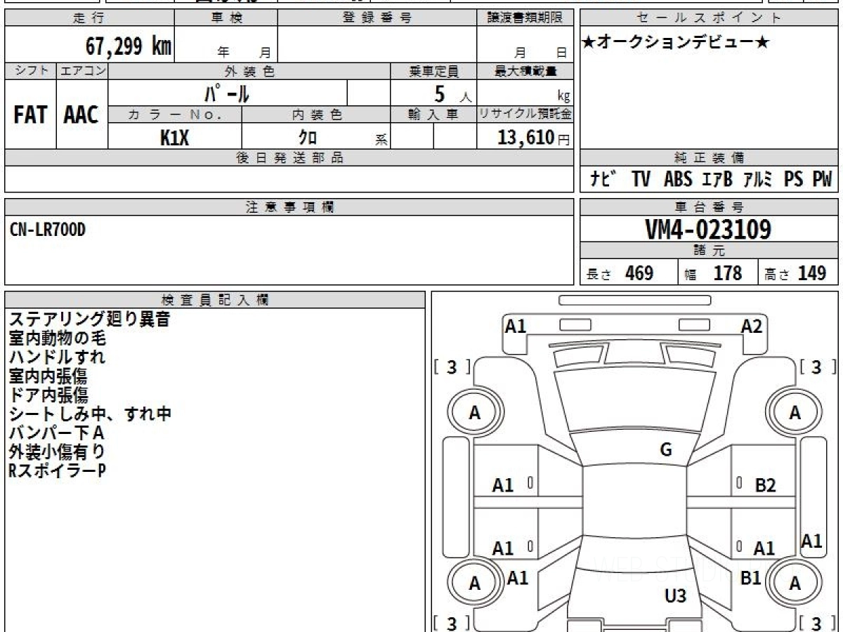
Task: Click the エアB airbag entry
Action: 717,180
